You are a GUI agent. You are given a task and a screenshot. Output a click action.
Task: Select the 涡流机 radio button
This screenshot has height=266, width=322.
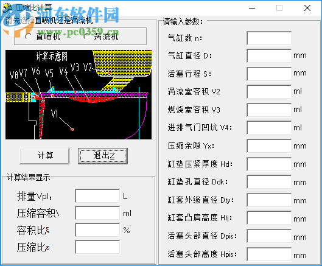click(x=86, y=37)
